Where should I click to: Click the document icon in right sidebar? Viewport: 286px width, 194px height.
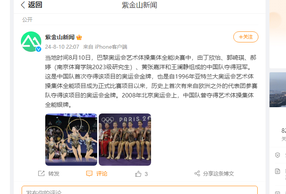277,171
